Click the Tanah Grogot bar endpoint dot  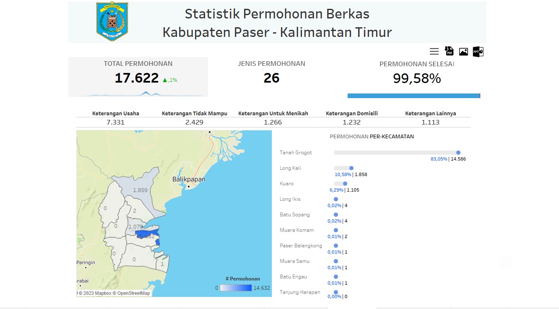[458, 153]
